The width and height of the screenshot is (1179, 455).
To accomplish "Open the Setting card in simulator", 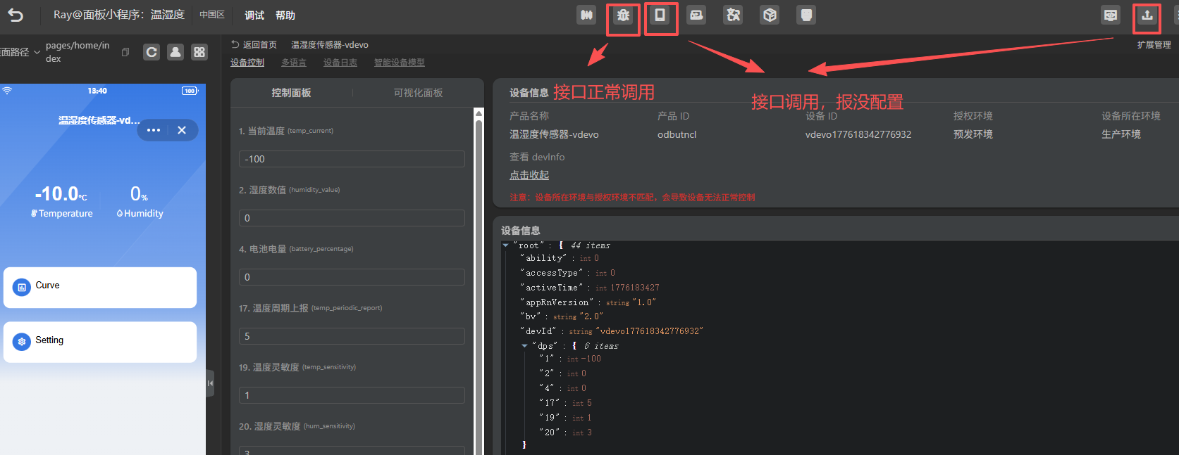I will tap(100, 342).
